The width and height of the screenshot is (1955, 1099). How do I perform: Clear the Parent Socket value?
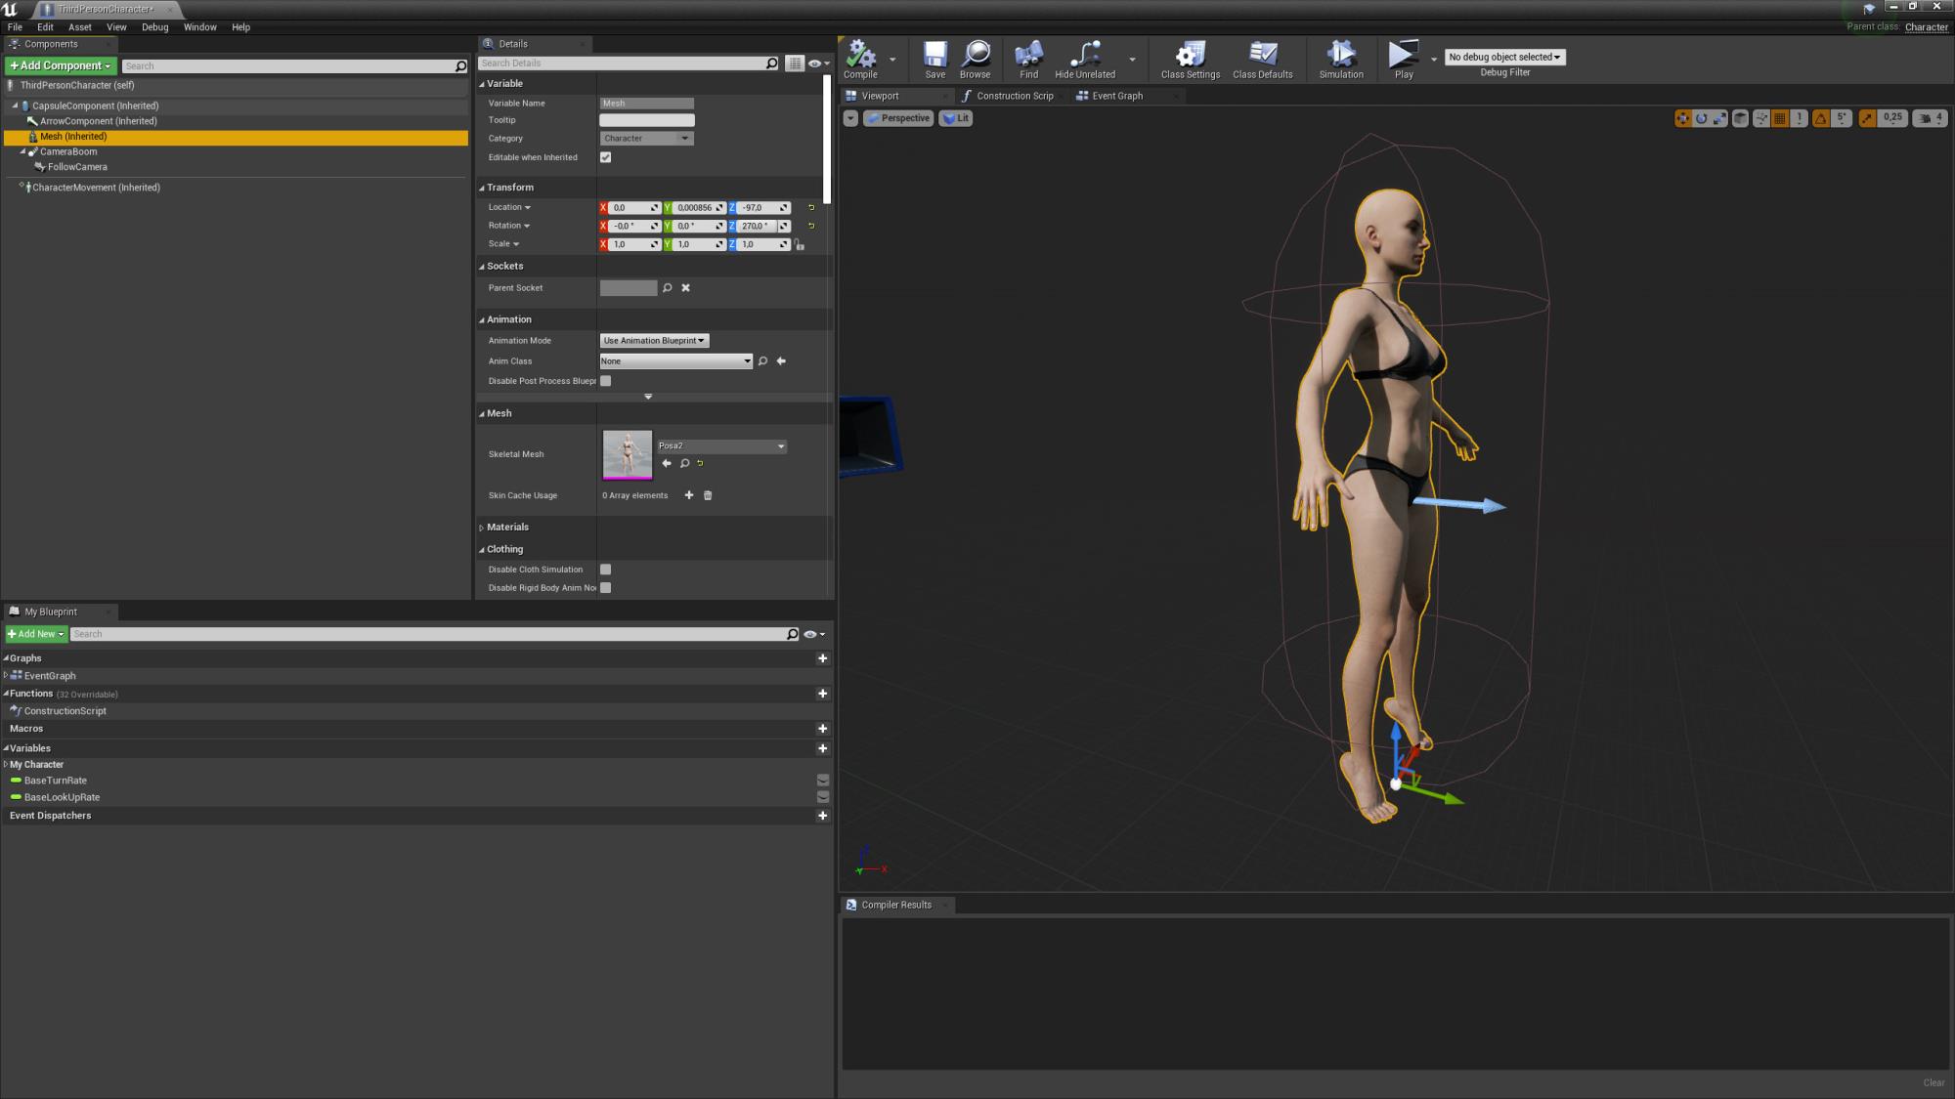[x=685, y=288]
